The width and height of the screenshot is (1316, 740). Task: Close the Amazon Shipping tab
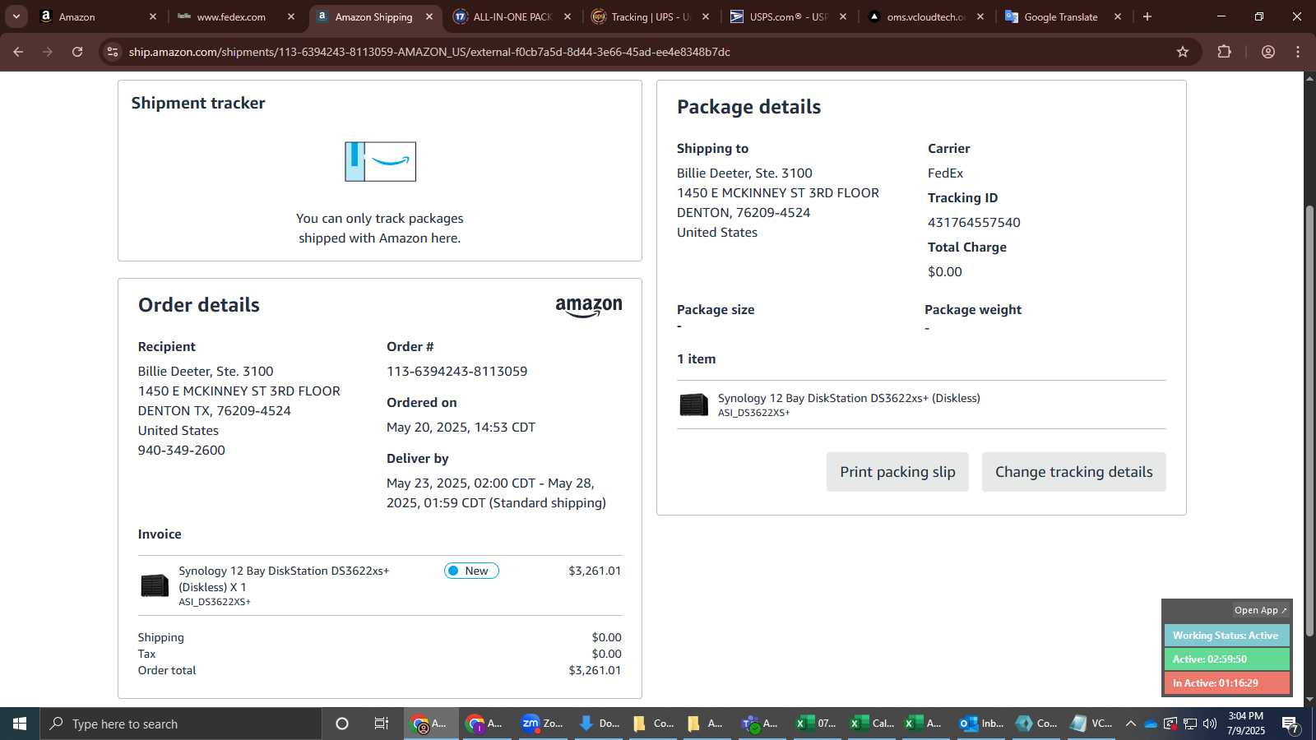pos(429,16)
